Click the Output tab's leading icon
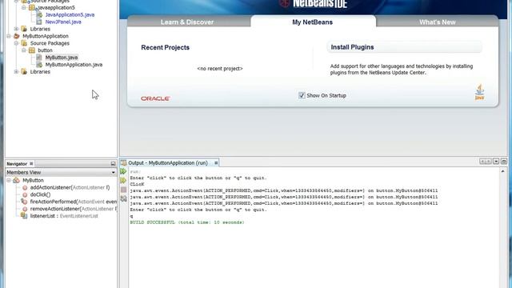 point(124,162)
